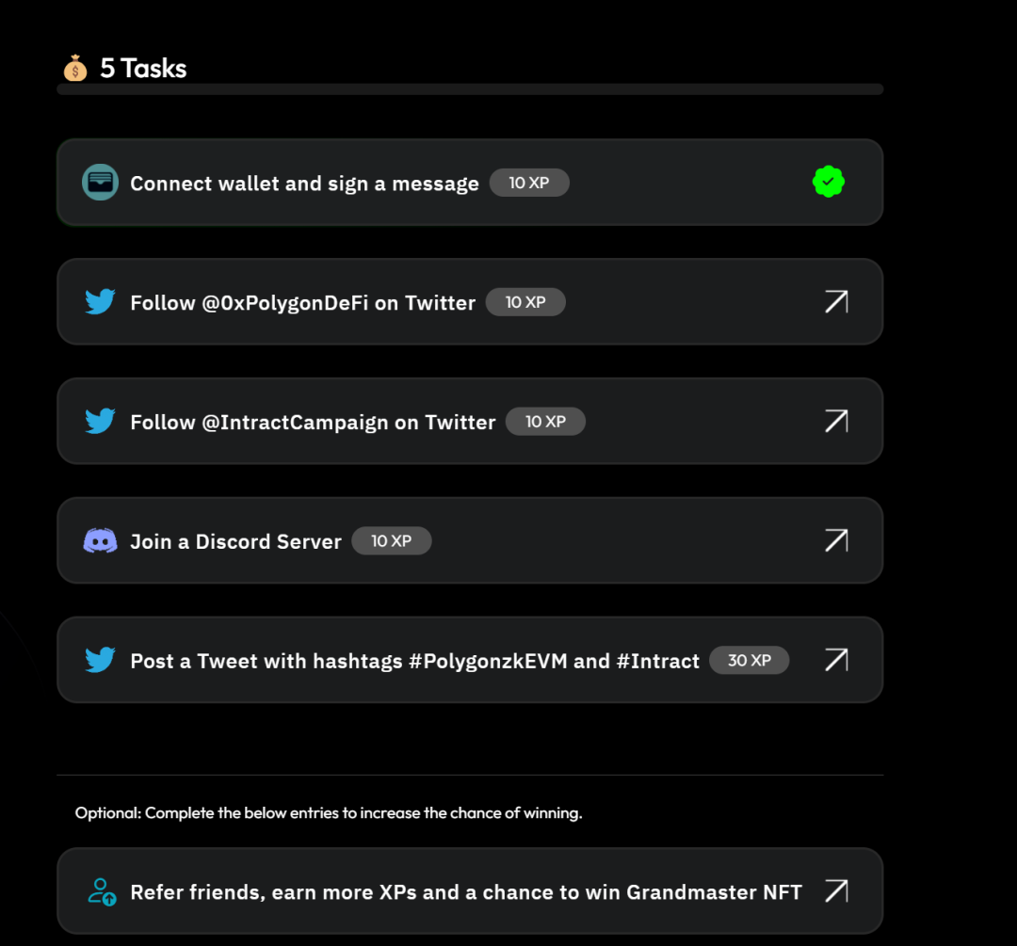Open arrow for Refer friends entry
This screenshot has width=1017, height=946.
click(x=836, y=890)
